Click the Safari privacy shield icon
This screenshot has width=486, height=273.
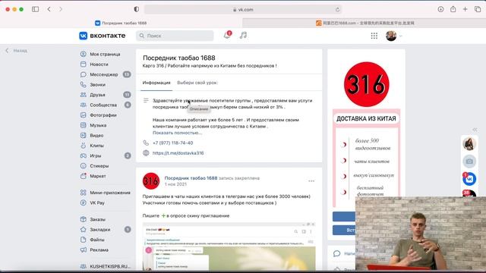(x=137, y=9)
